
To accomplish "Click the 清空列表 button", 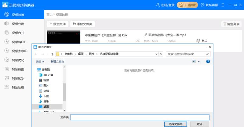I will pyautogui.click(x=231, y=24).
